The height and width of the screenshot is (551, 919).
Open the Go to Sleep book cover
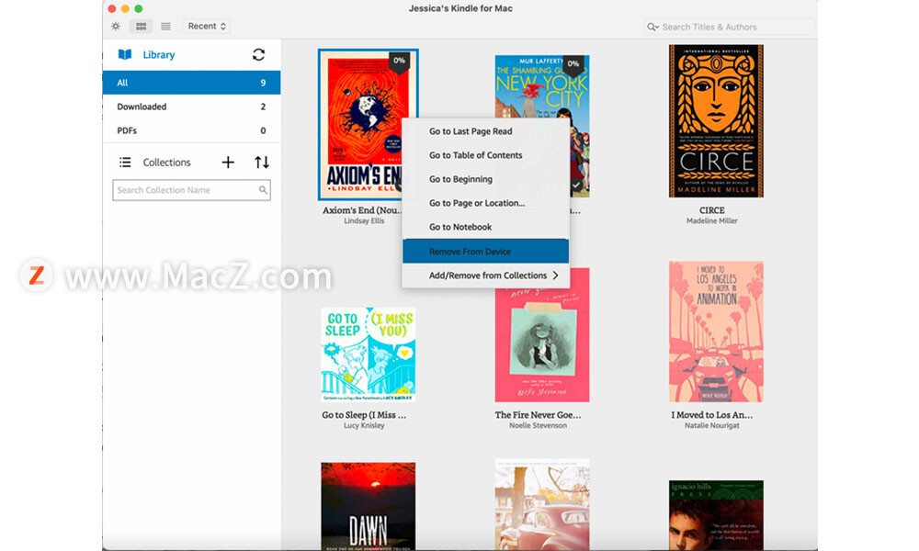coord(369,354)
